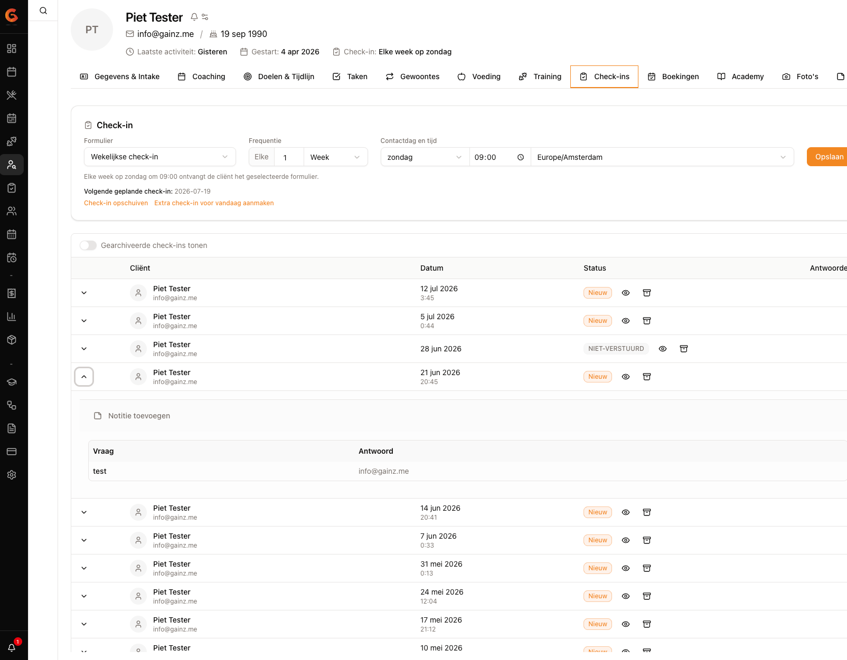Switch to the Coaching tab
Viewport: 847px width, 660px height.
(x=201, y=76)
